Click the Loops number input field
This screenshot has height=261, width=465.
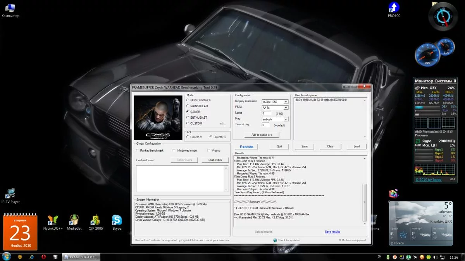pos(266,113)
